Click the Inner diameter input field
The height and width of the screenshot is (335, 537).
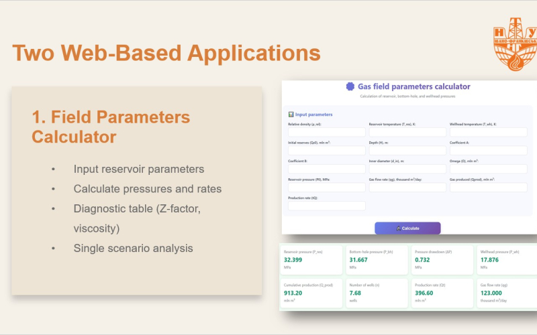click(407, 169)
